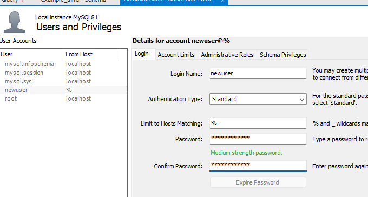This screenshot has width=368, height=197.
Task: Choose the mysql.sys account
Action: click(x=64, y=81)
